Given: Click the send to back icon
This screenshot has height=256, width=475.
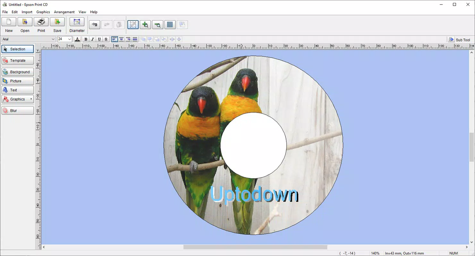Looking at the screenshot, I should coord(164,39).
